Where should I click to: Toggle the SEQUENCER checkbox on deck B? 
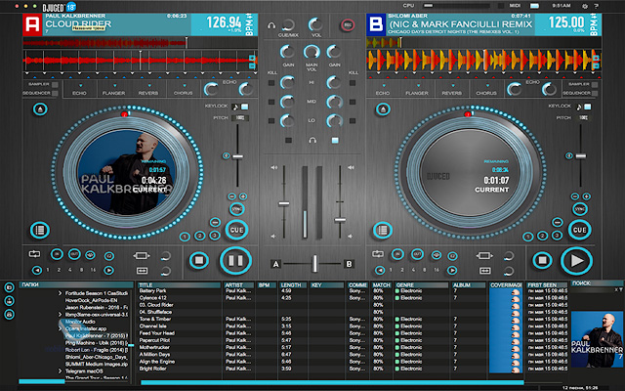pyautogui.click(x=595, y=94)
